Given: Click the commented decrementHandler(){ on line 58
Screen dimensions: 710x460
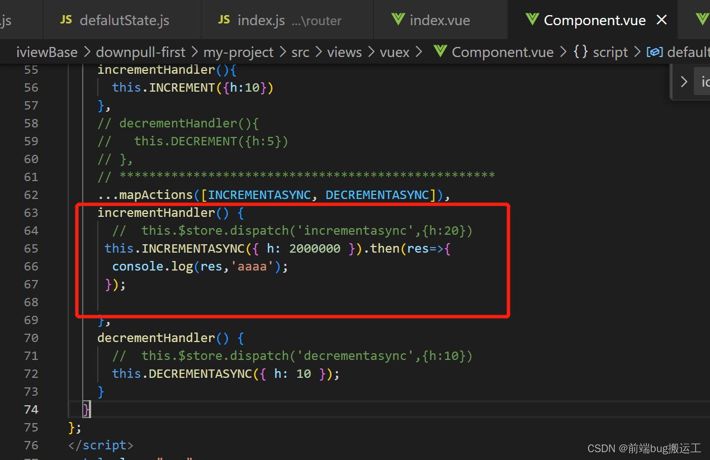Looking at the screenshot, I should click(189, 124).
